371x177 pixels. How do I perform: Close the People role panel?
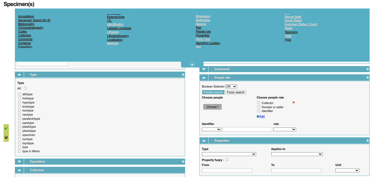367,77
